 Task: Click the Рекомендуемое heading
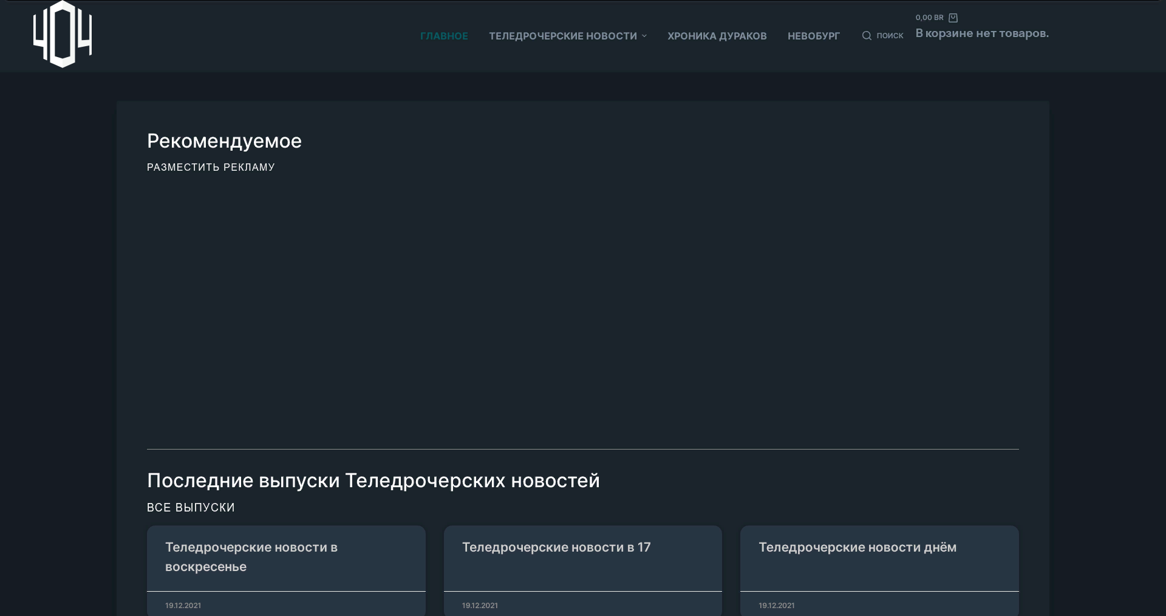pos(224,141)
